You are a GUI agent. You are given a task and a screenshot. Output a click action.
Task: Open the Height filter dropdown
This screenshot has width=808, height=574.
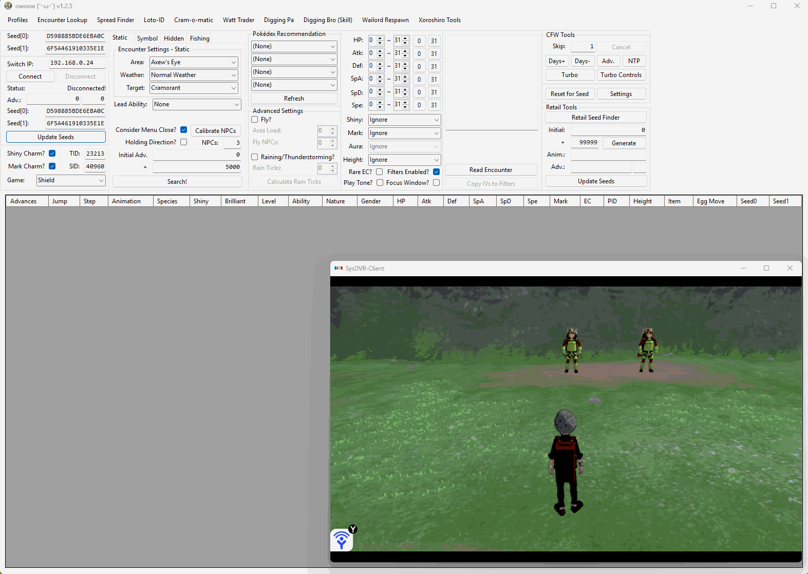[404, 160]
